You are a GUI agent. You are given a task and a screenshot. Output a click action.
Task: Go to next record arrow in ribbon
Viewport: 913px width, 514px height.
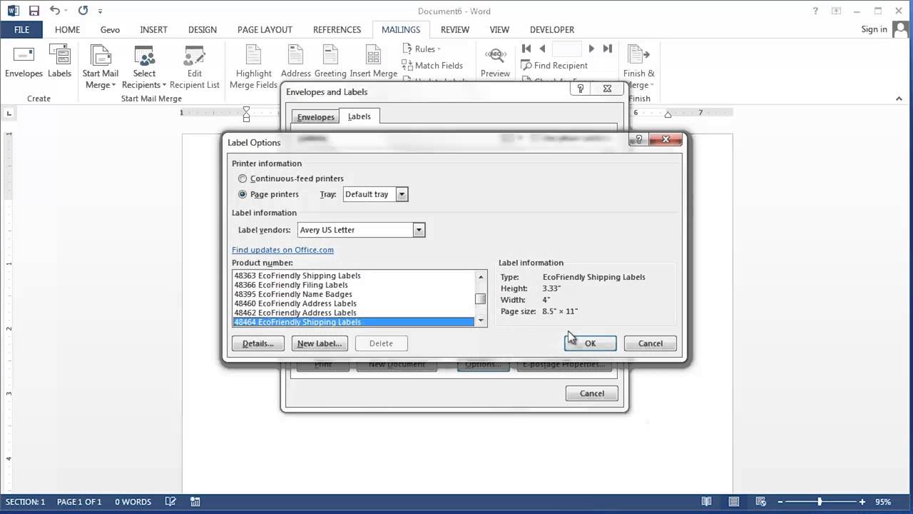pos(591,49)
